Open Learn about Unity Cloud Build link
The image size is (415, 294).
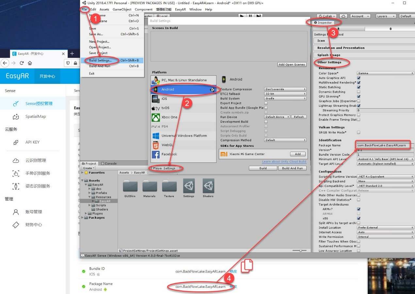(284, 162)
